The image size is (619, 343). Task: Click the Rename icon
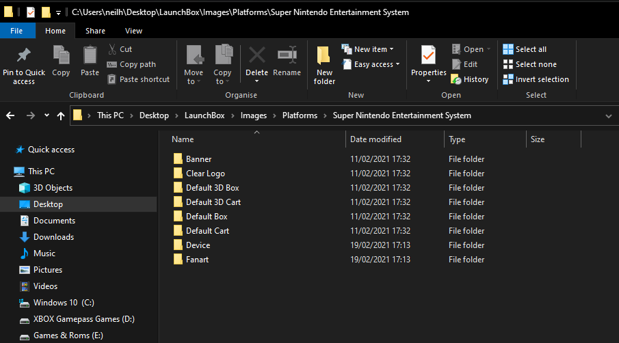point(287,55)
